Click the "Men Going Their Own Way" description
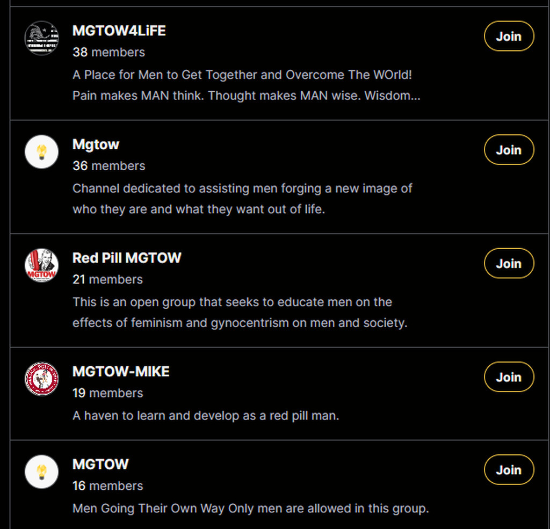Viewport: 550px width, 529px height. pos(250,508)
